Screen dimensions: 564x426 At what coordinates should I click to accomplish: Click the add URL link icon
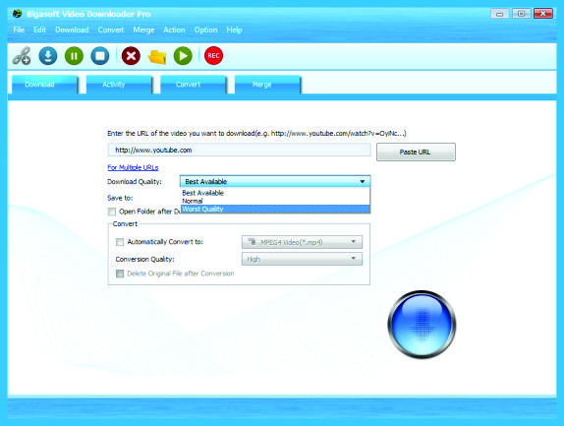click(22, 56)
